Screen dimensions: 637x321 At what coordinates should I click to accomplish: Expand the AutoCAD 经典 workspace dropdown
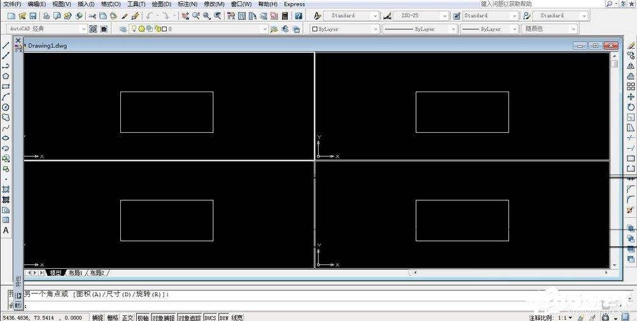click(x=84, y=29)
